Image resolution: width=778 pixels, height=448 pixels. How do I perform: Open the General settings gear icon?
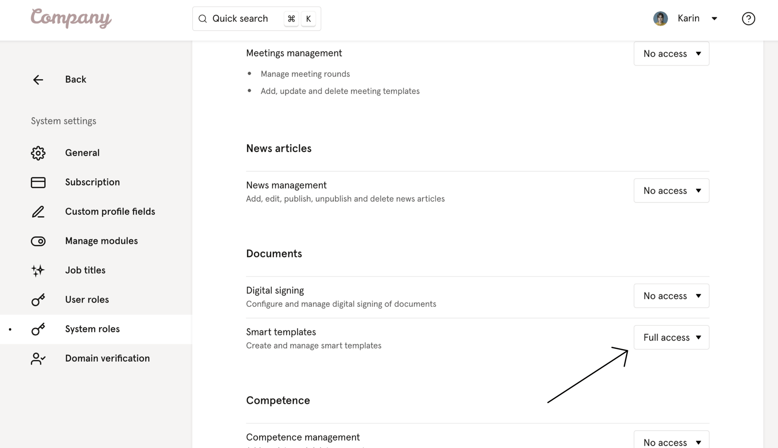[x=38, y=153]
